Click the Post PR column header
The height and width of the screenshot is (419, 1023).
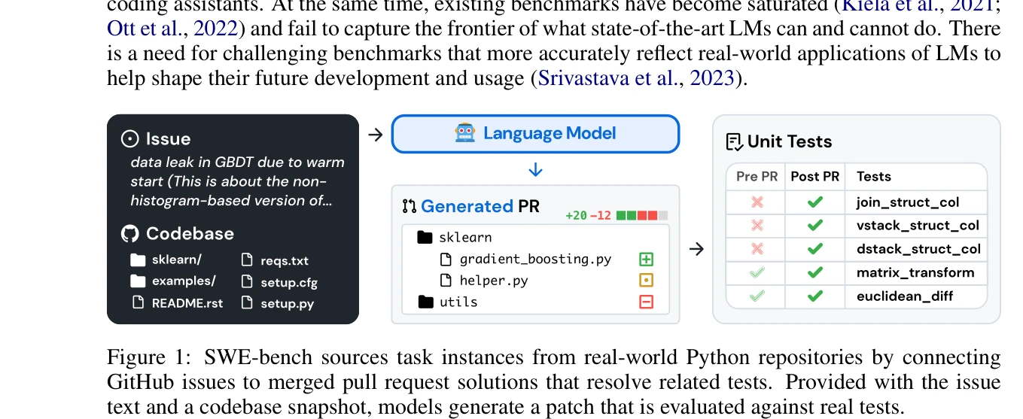814,177
